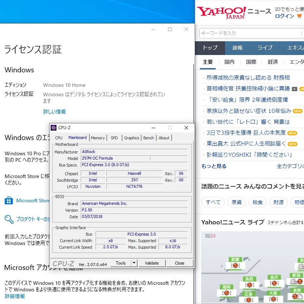Open the Bench tab in CPU-Z
This screenshot has width=304, height=304.
click(x=149, y=138)
